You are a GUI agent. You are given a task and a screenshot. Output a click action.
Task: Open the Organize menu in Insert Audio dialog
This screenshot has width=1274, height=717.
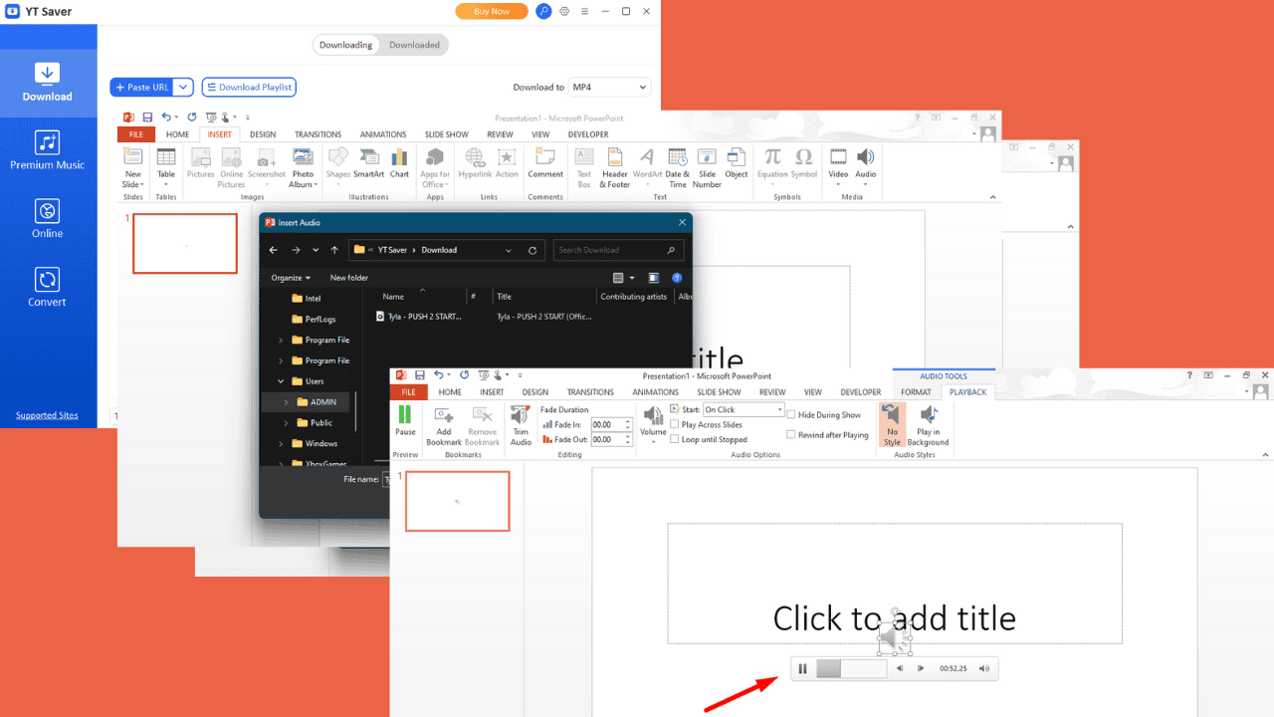tap(291, 278)
